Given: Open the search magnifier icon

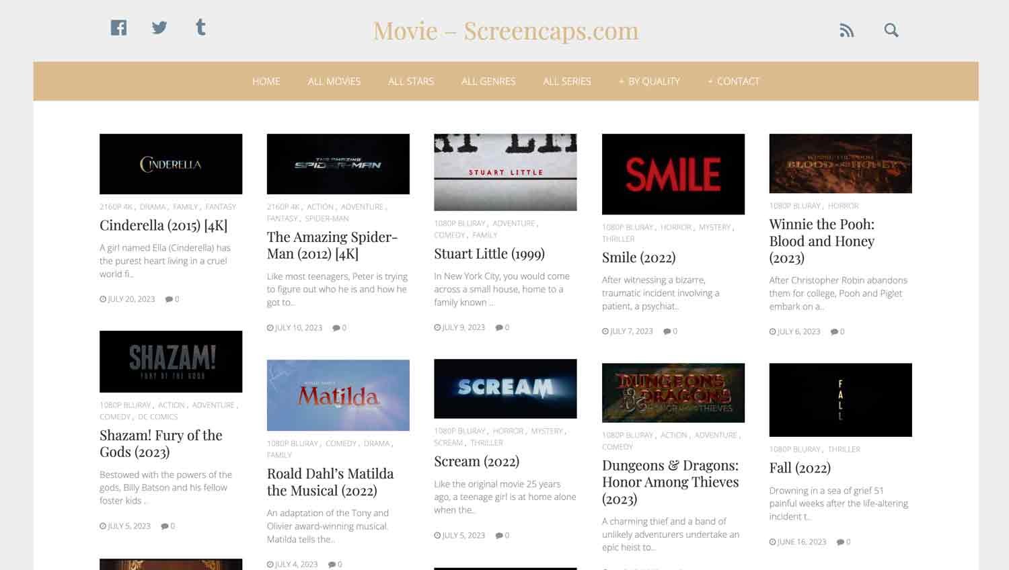Looking at the screenshot, I should coord(891,30).
